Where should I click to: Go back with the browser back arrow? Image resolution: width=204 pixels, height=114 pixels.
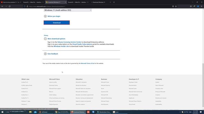[x=2, y=6]
